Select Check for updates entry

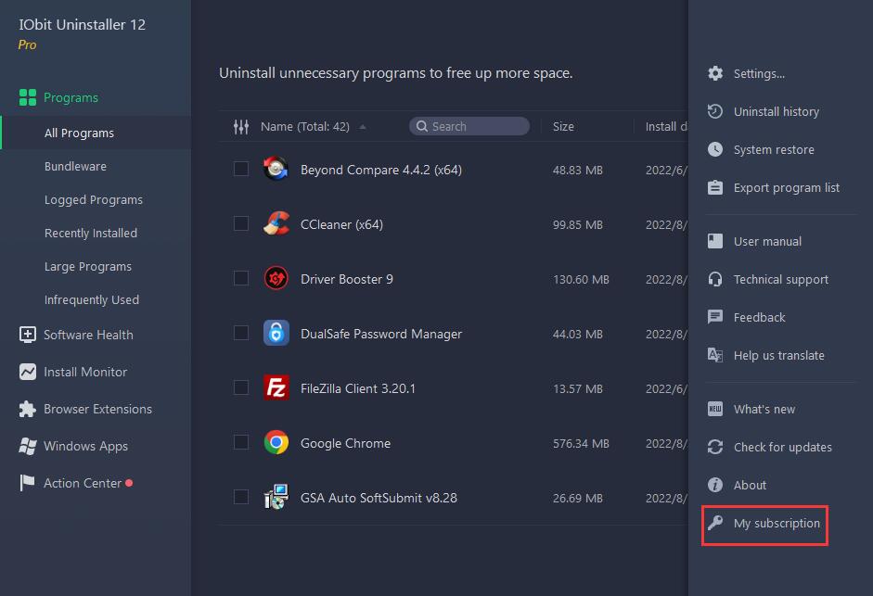click(x=783, y=448)
